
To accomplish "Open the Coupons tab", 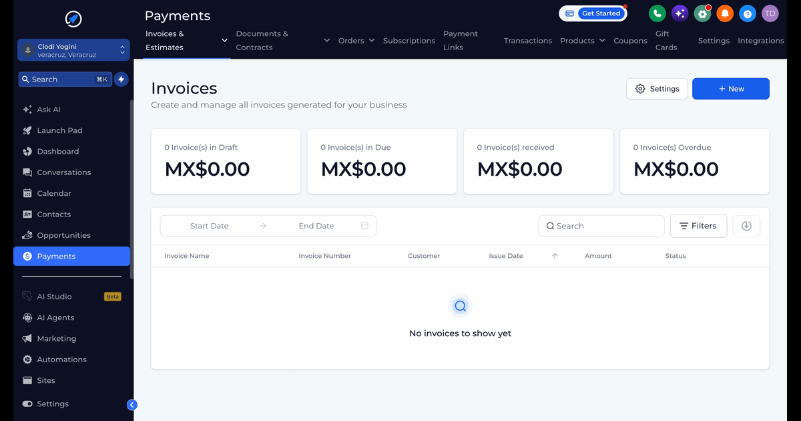I will click(x=630, y=41).
